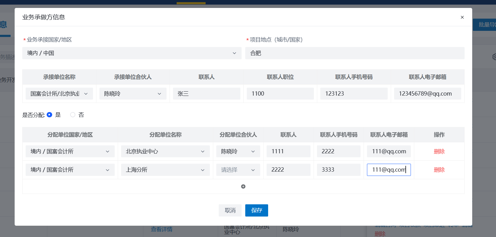Image resolution: width=496 pixels, height=237 pixels.
Task: Click the phone field containing 123123
Action: tap(354, 94)
